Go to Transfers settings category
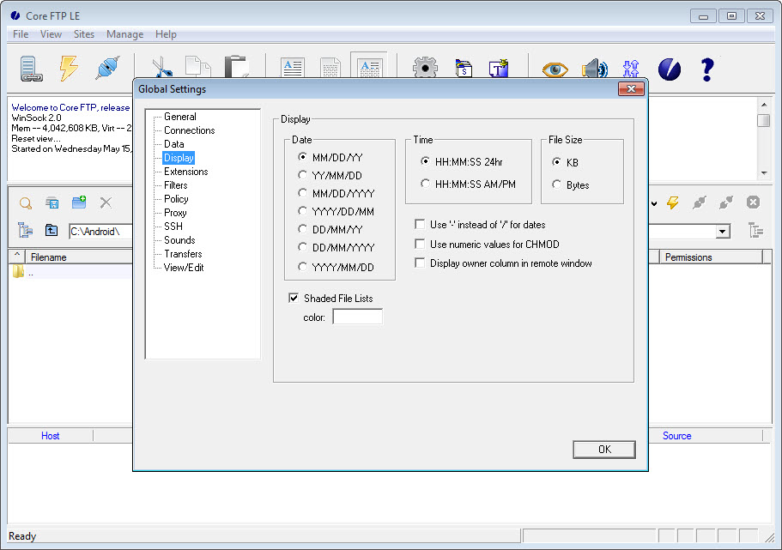The height and width of the screenshot is (550, 782). point(183,254)
